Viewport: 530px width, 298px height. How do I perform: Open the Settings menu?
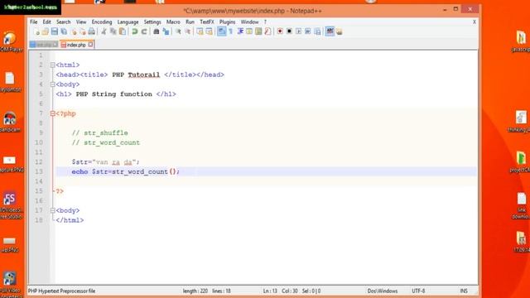152,22
